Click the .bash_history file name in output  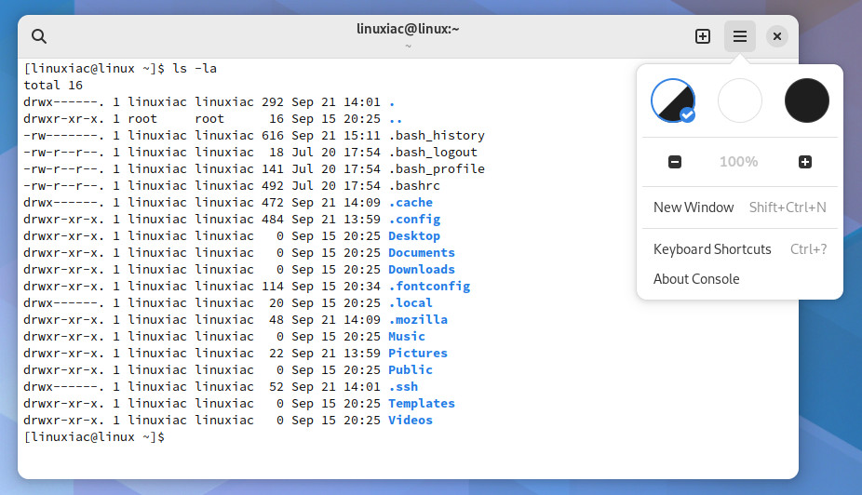pos(437,136)
